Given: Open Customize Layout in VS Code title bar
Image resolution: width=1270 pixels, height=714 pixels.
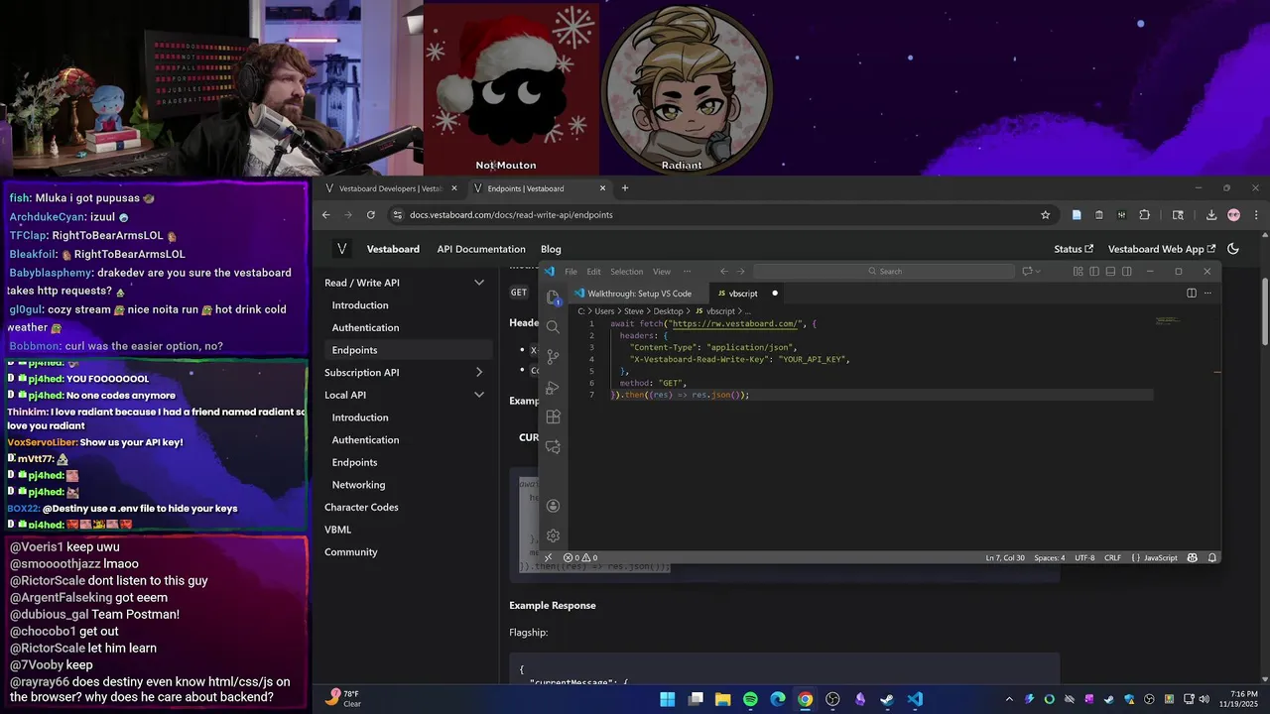Looking at the screenshot, I should (1078, 271).
